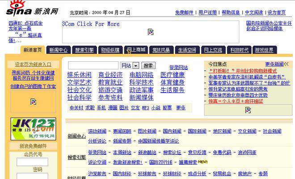Viewport: 295px width, 179px height.
Task: Open the 沪深股市 link
Action: (97, 174)
